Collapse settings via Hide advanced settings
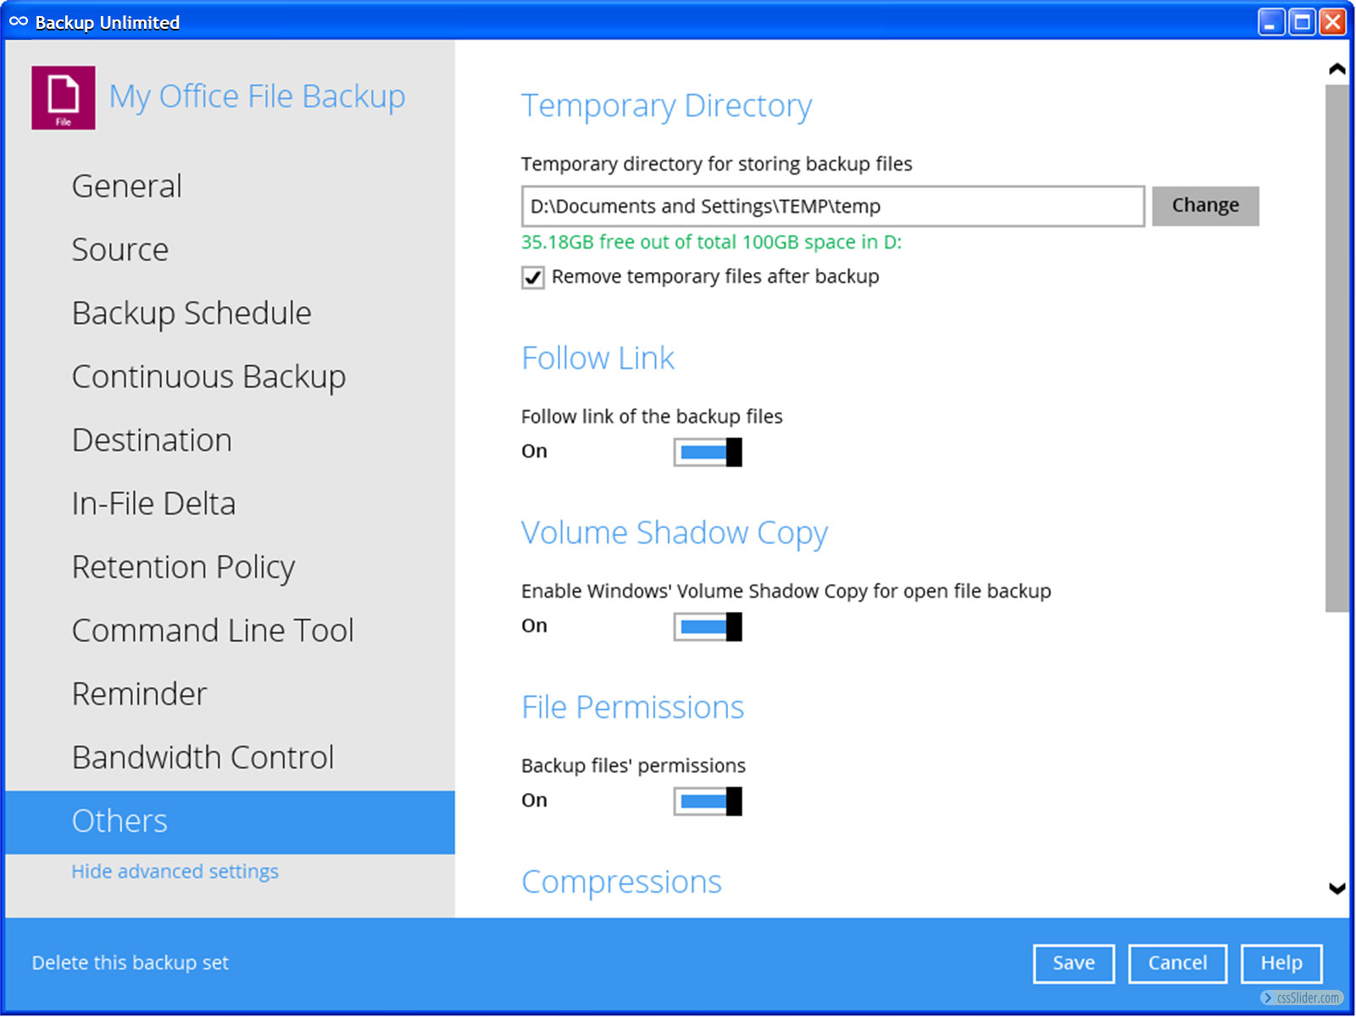 (175, 871)
